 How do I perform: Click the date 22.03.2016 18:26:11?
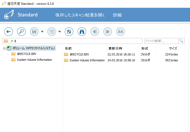(121, 54)
